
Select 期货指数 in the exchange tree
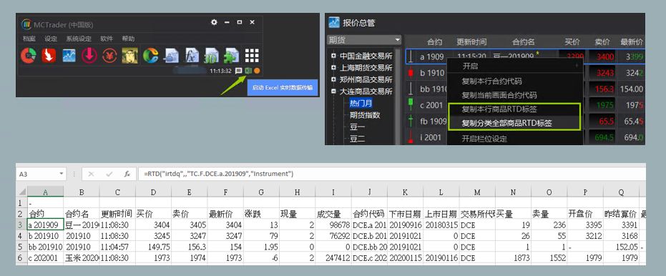pos(365,114)
